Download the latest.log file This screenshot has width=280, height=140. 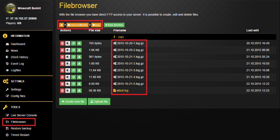[79, 91]
